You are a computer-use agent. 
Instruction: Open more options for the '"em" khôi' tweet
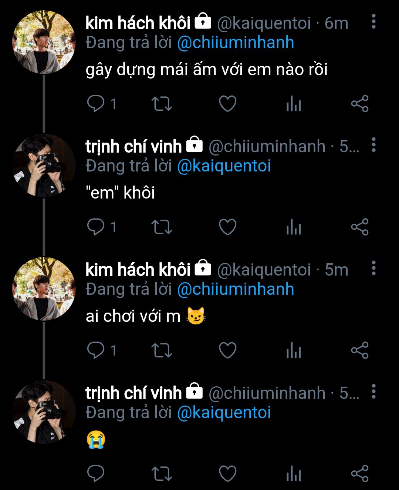point(373,145)
